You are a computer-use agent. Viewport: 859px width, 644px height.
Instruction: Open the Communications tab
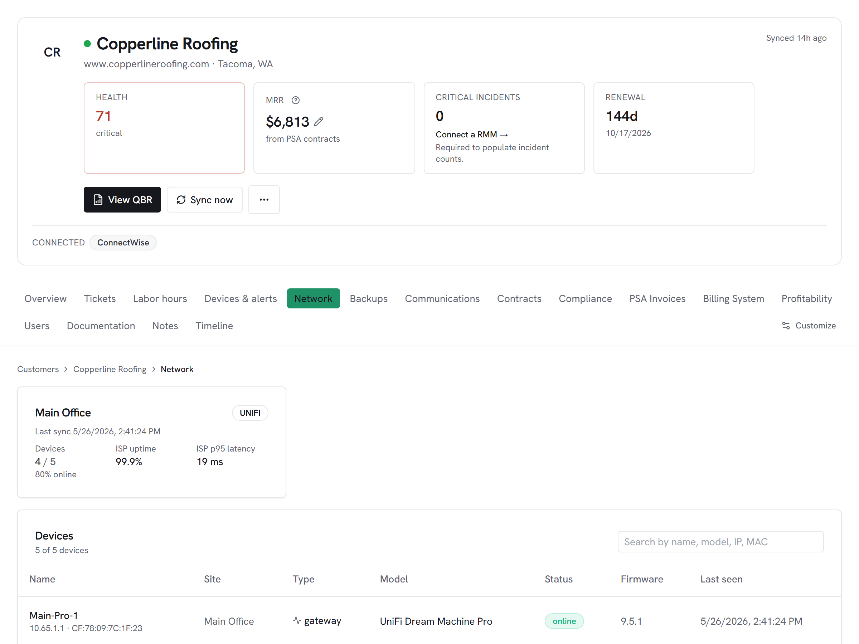[442, 298]
